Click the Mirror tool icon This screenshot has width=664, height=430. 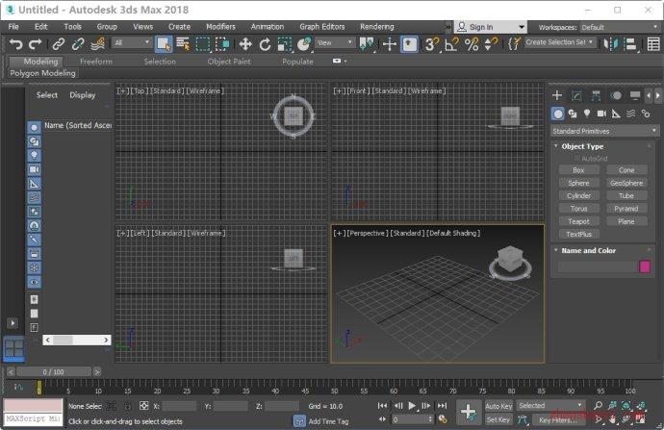pos(611,44)
